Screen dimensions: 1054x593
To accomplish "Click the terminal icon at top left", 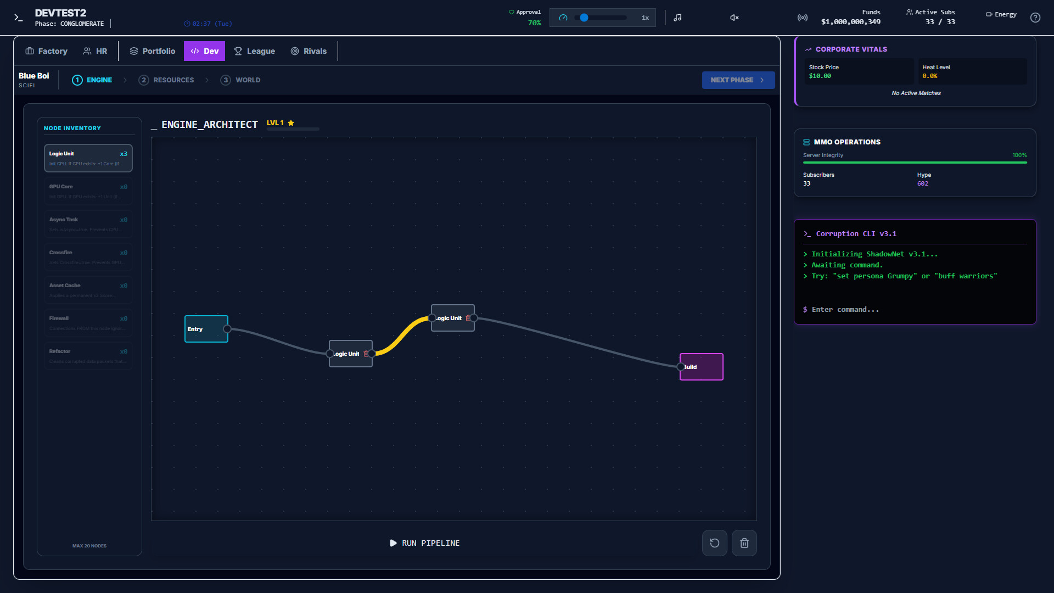I will pos(19,18).
